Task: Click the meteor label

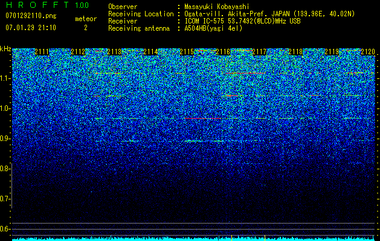Action: pos(86,19)
